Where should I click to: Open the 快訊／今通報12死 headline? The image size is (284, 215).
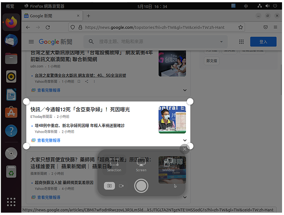[x=80, y=110]
